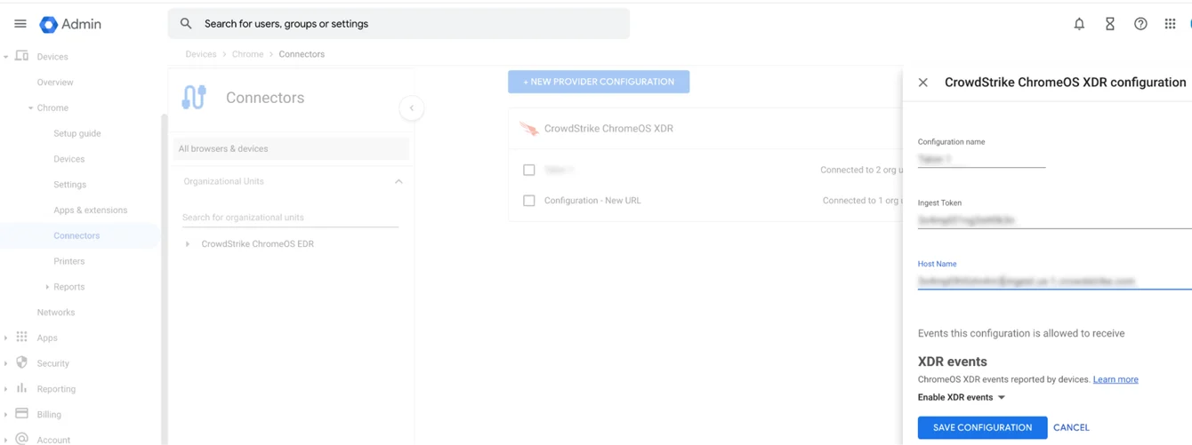Go to Printers in sidebar

[68, 261]
